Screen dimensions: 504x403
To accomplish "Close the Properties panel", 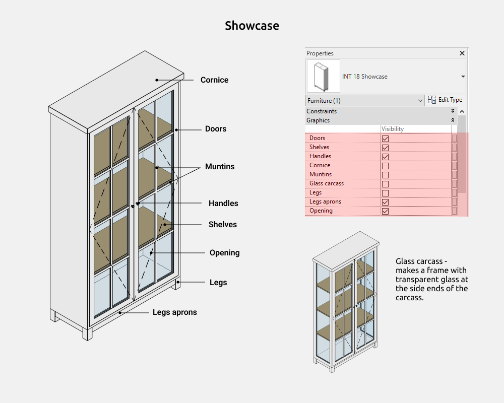I will (x=462, y=53).
